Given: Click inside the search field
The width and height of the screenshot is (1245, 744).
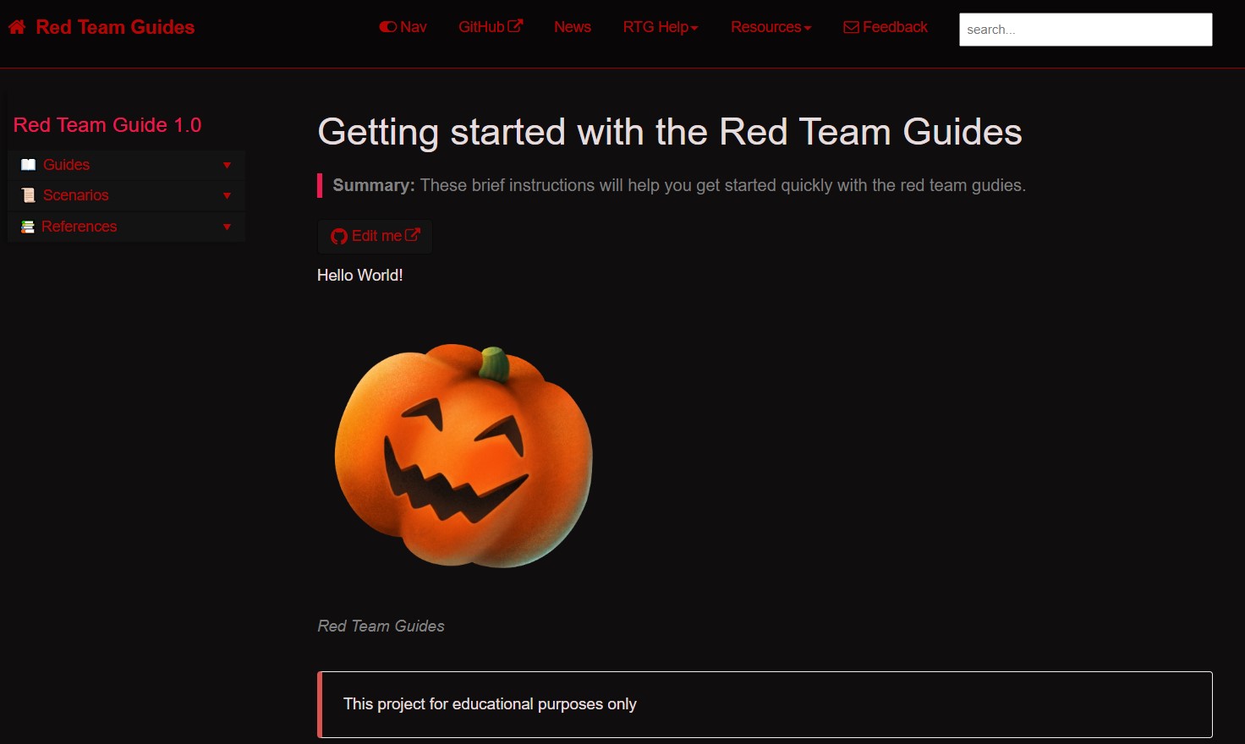Looking at the screenshot, I should 1085,29.
